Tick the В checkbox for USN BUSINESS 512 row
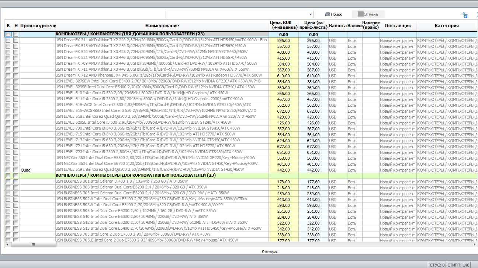The image size is (478, 268). (x=8, y=223)
